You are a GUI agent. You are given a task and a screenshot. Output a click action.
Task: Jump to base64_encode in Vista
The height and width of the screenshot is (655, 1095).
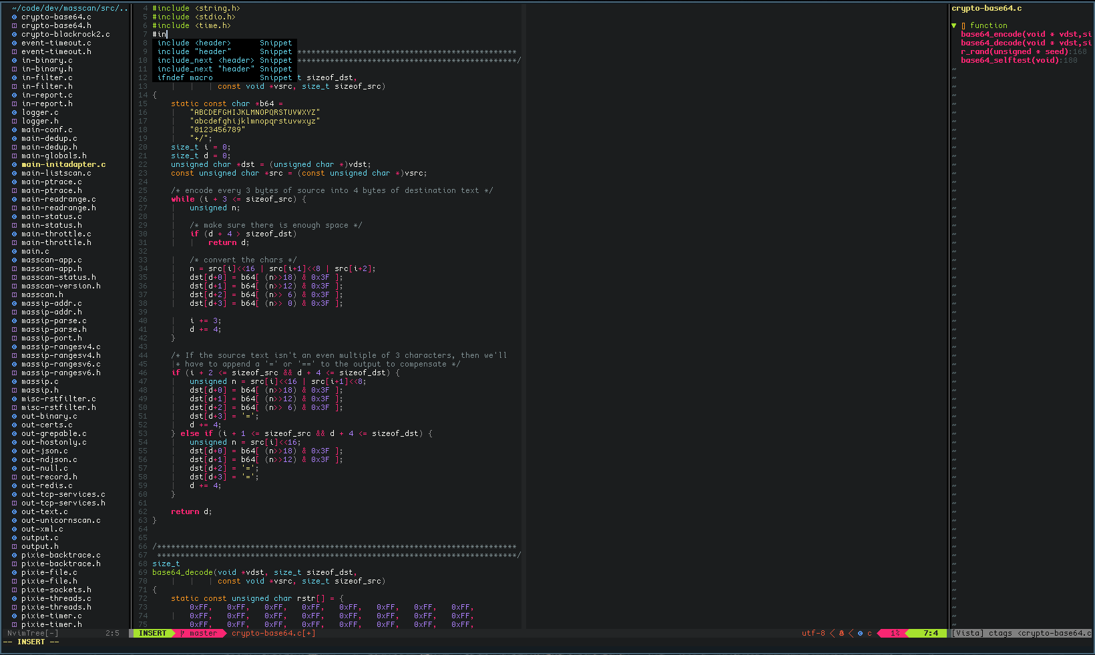click(x=1026, y=34)
